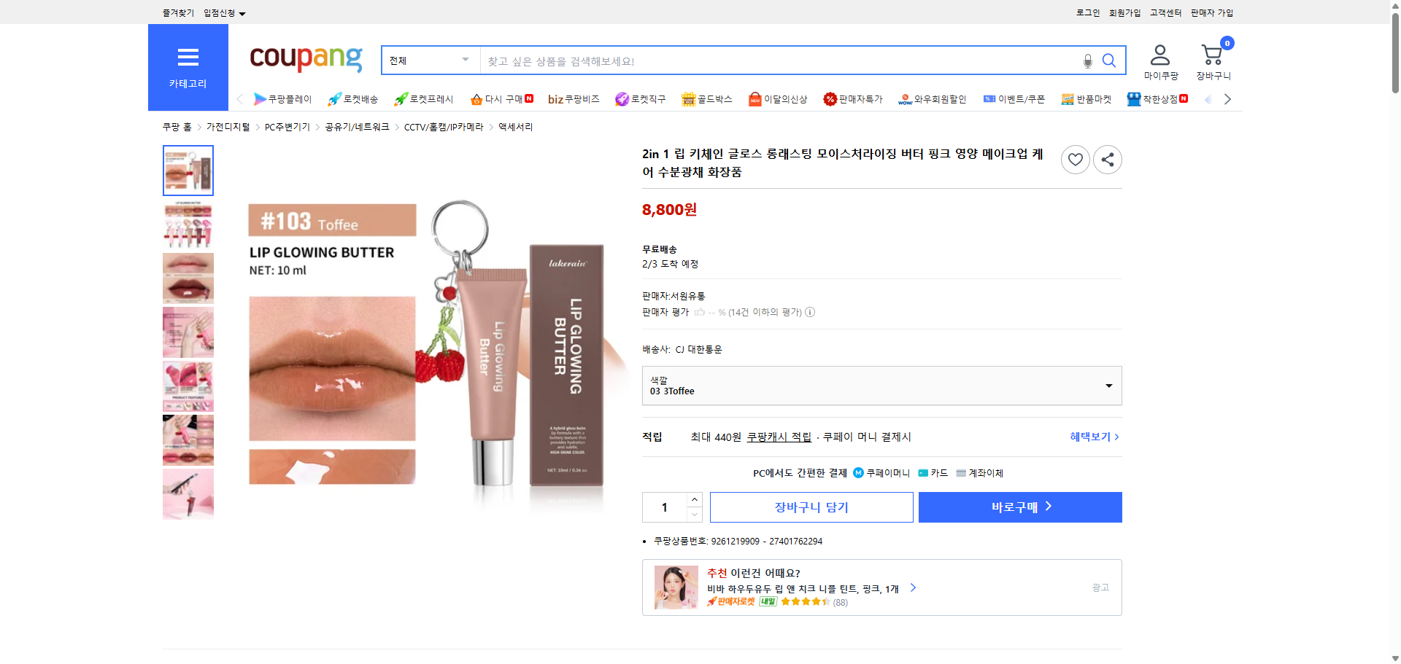The image size is (1401, 664).
Task: Open the 전체 search category dropdown
Action: pyautogui.click(x=429, y=60)
